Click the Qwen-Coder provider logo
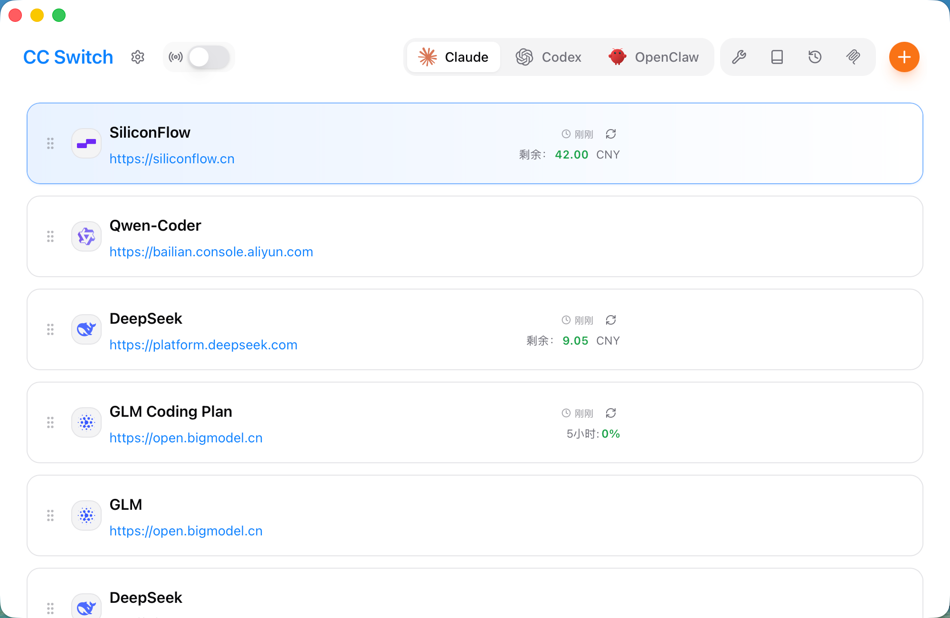950x618 pixels. click(86, 236)
